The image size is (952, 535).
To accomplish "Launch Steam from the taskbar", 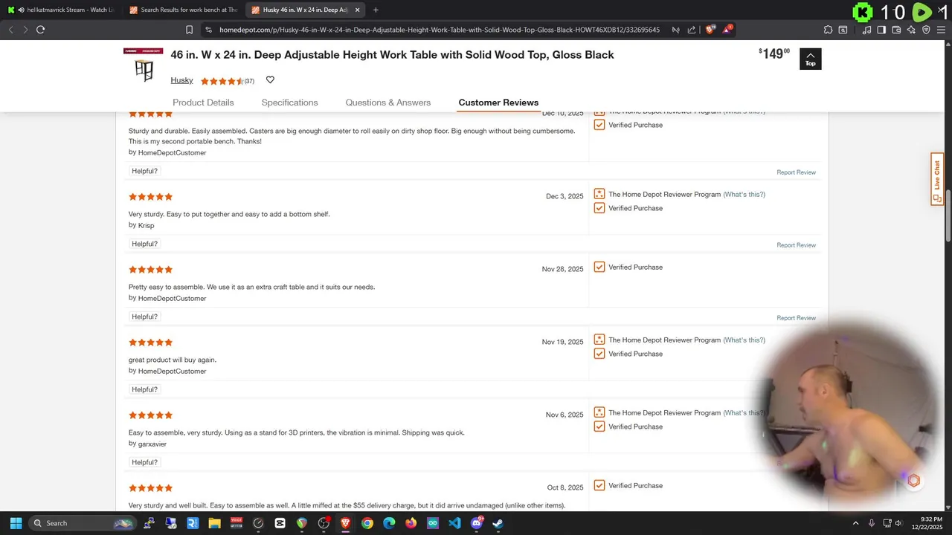I will 498,523.
